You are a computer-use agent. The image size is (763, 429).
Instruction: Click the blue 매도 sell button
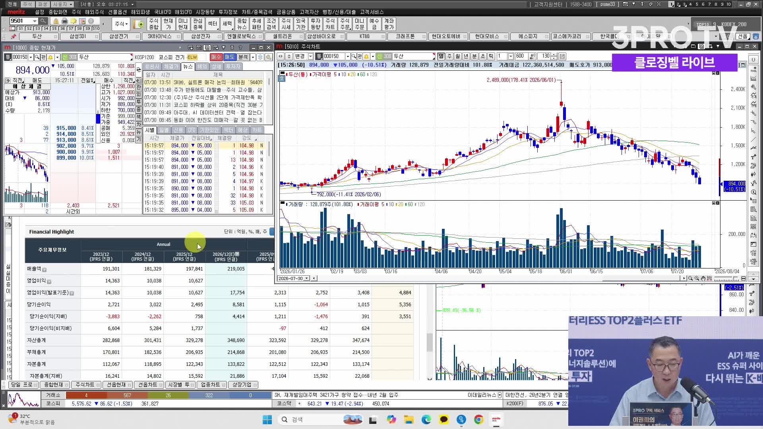pyautogui.click(x=229, y=57)
